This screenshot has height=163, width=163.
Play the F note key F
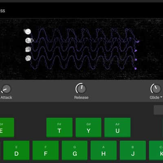pyautogui.click(x=46, y=150)
